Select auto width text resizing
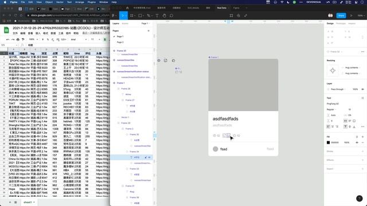The image size is (367, 206). tap(345, 121)
